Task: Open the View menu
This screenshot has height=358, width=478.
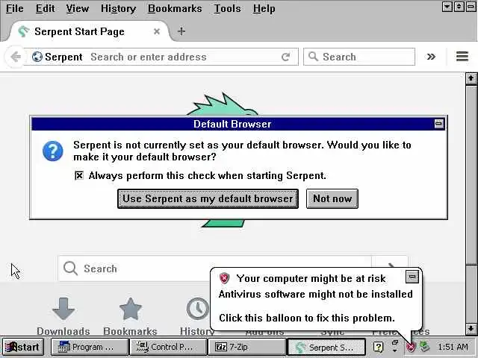Action: click(78, 8)
